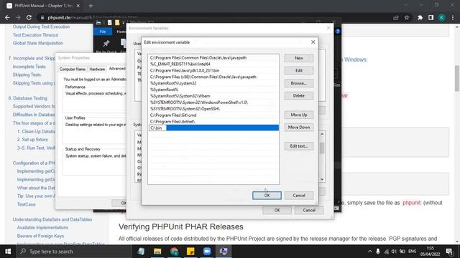460x258 pixels.
Task: Open Test Execution Timeout link
Action: [x=35, y=35]
